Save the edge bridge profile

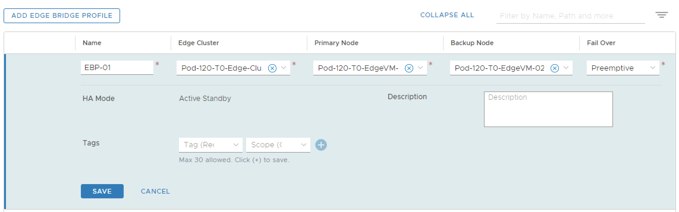tap(102, 191)
